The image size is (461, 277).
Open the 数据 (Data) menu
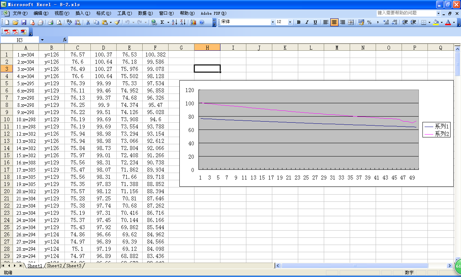pyautogui.click(x=146, y=13)
